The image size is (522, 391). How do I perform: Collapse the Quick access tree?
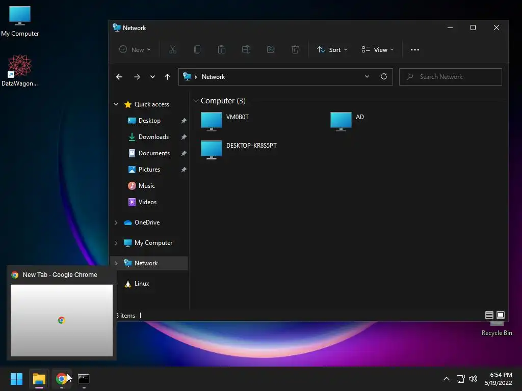(x=116, y=104)
